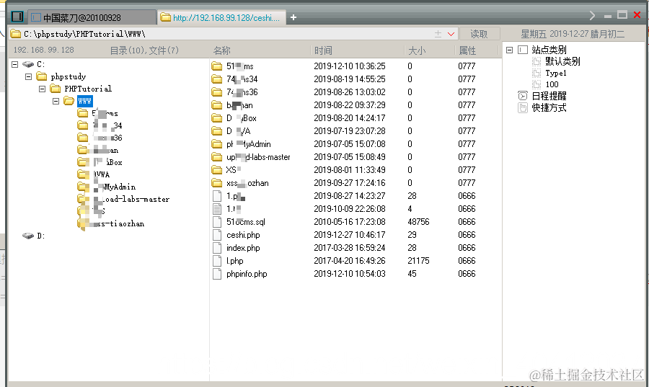Select the C: drive icon in tree
Screen dimensions: 649x387
coord(28,65)
